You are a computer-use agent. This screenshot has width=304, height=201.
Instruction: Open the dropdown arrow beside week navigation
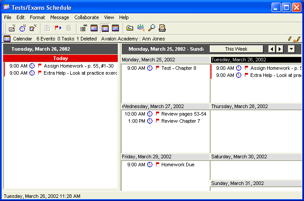[x=291, y=49]
